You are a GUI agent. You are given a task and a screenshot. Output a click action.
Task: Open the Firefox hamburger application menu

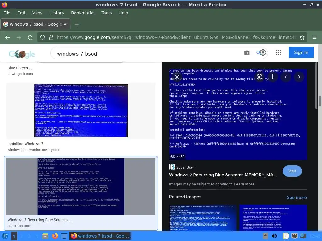pos(314,37)
